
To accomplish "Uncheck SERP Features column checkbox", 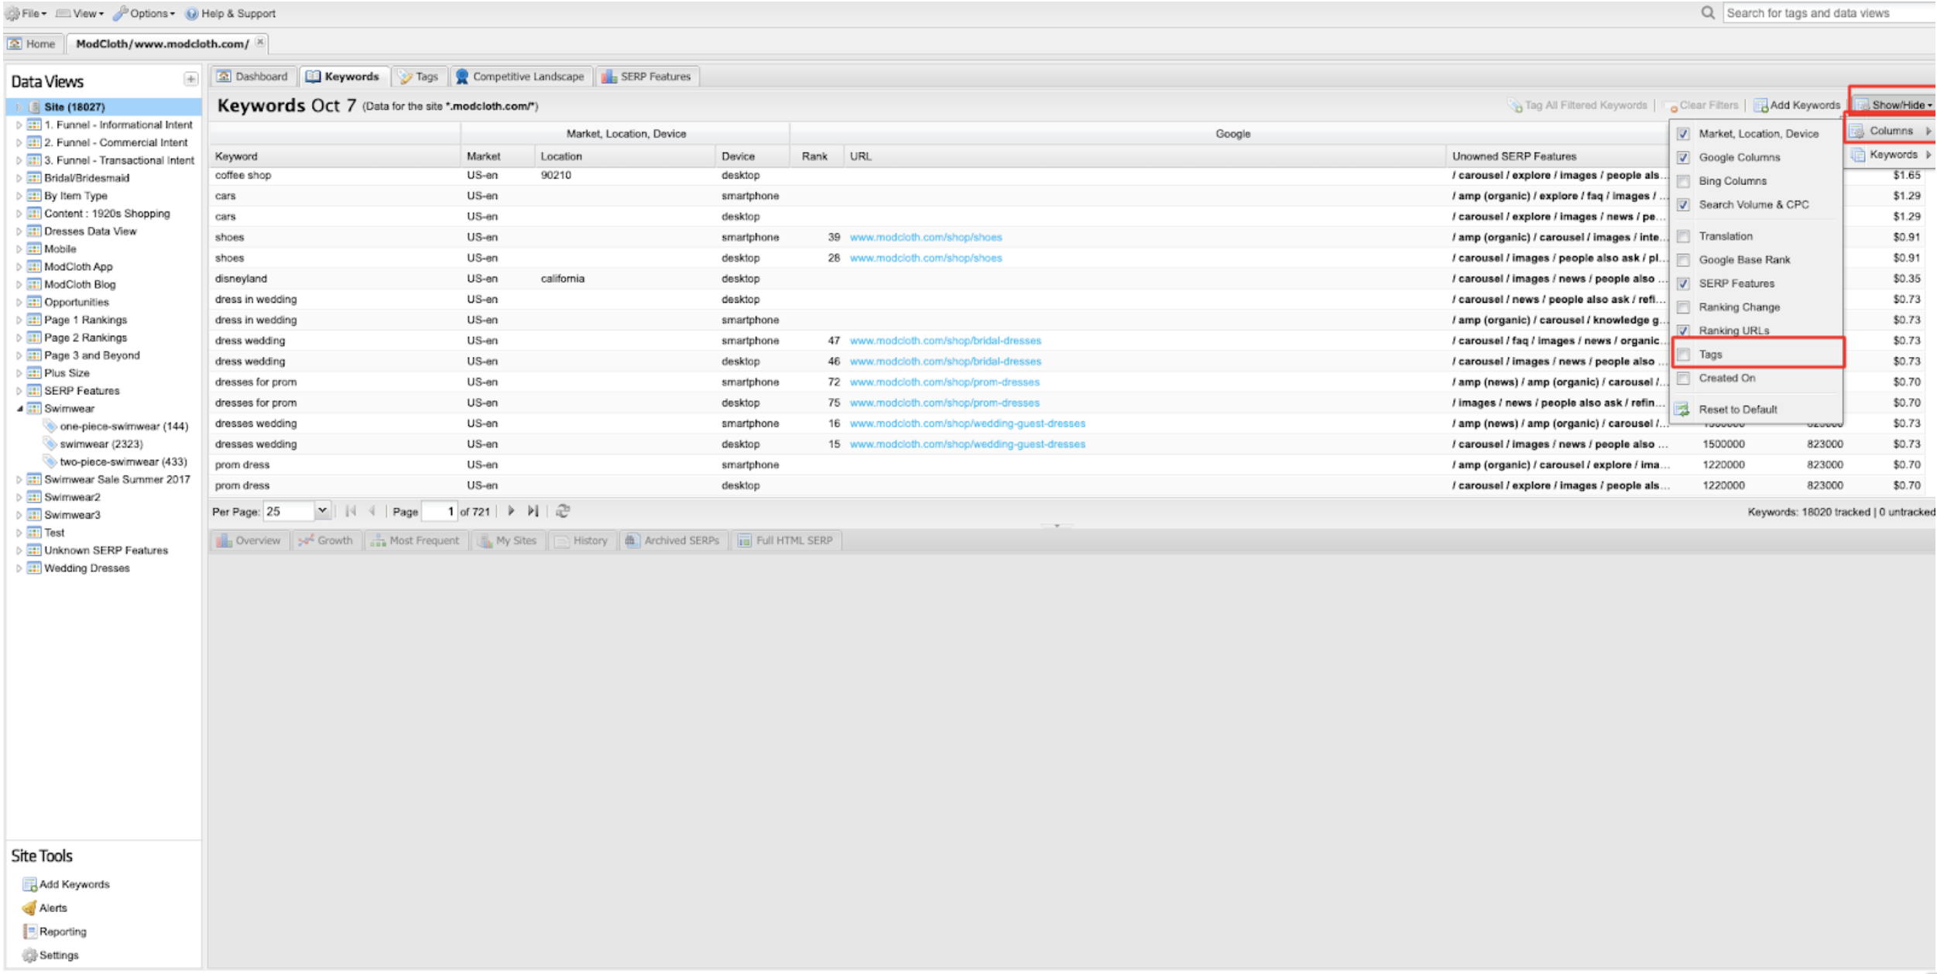I will (x=1683, y=283).
